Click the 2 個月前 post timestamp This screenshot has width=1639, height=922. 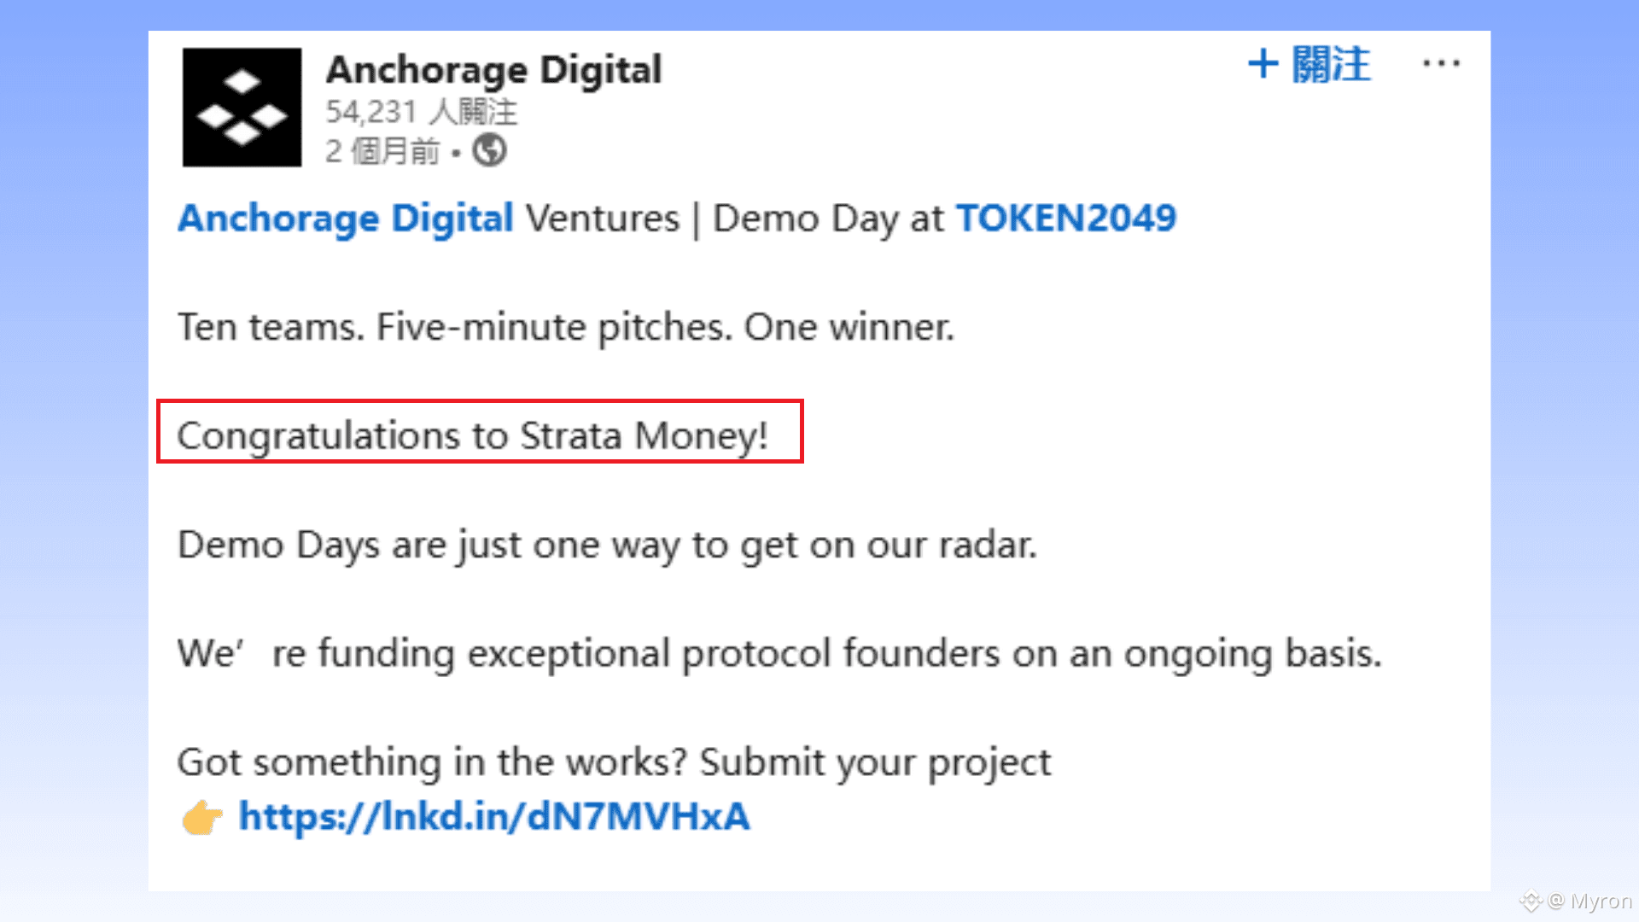coord(382,152)
